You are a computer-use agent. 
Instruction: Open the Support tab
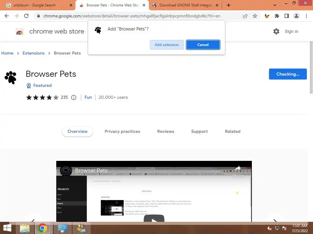(199, 132)
